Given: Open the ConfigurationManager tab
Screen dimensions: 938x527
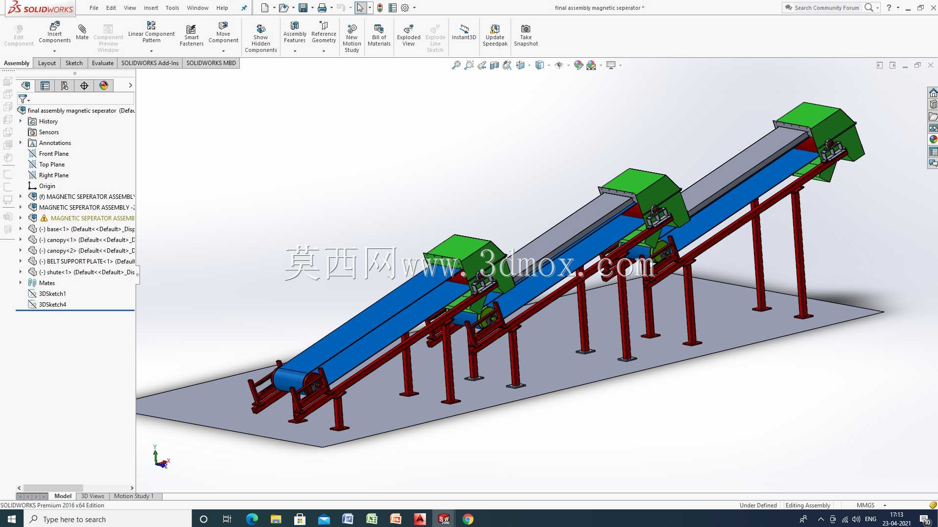Looking at the screenshot, I should (65, 86).
